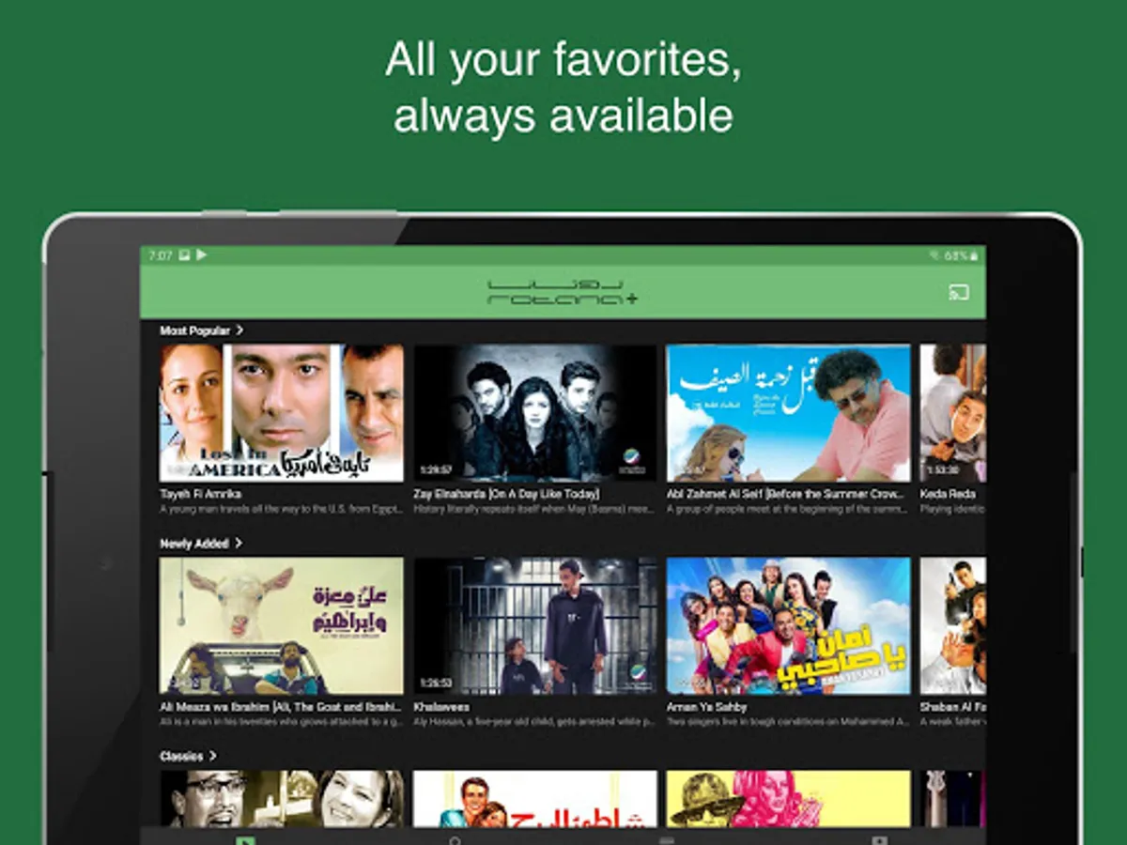The height and width of the screenshot is (845, 1127).
Task: Tap the image notification icon in status bar
Action: pos(184,254)
